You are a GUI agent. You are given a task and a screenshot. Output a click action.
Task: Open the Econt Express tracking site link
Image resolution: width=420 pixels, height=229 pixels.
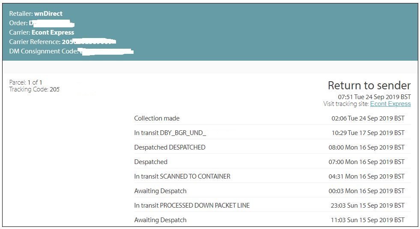point(390,104)
